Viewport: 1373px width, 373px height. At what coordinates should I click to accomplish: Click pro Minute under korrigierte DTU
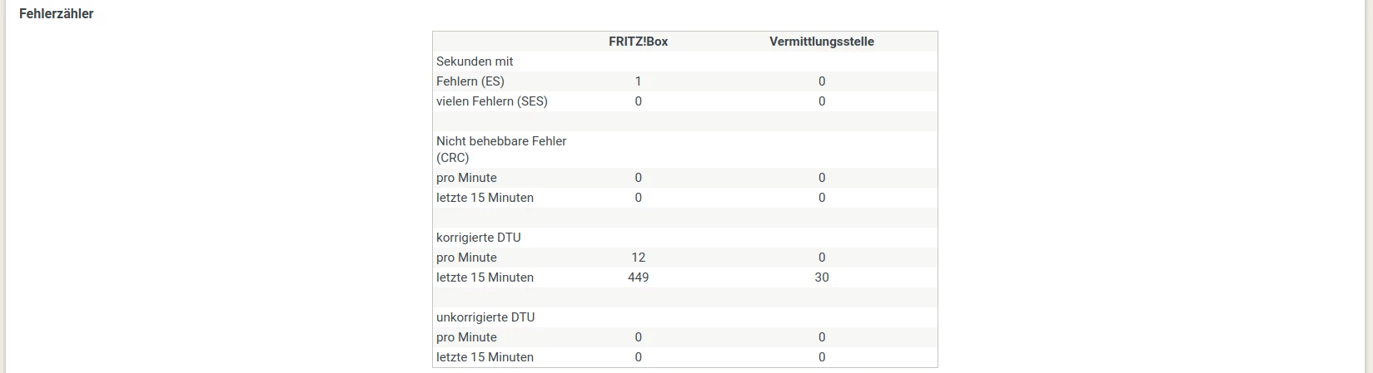pyautogui.click(x=466, y=258)
